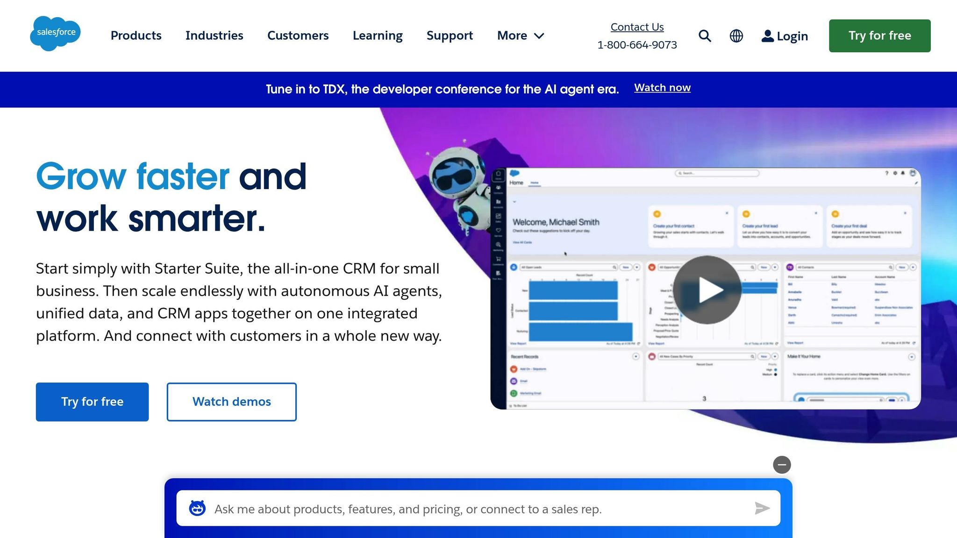Viewport: 957px width, 538px height.
Task: Follow the Watch now link for TDX
Action: (662, 88)
